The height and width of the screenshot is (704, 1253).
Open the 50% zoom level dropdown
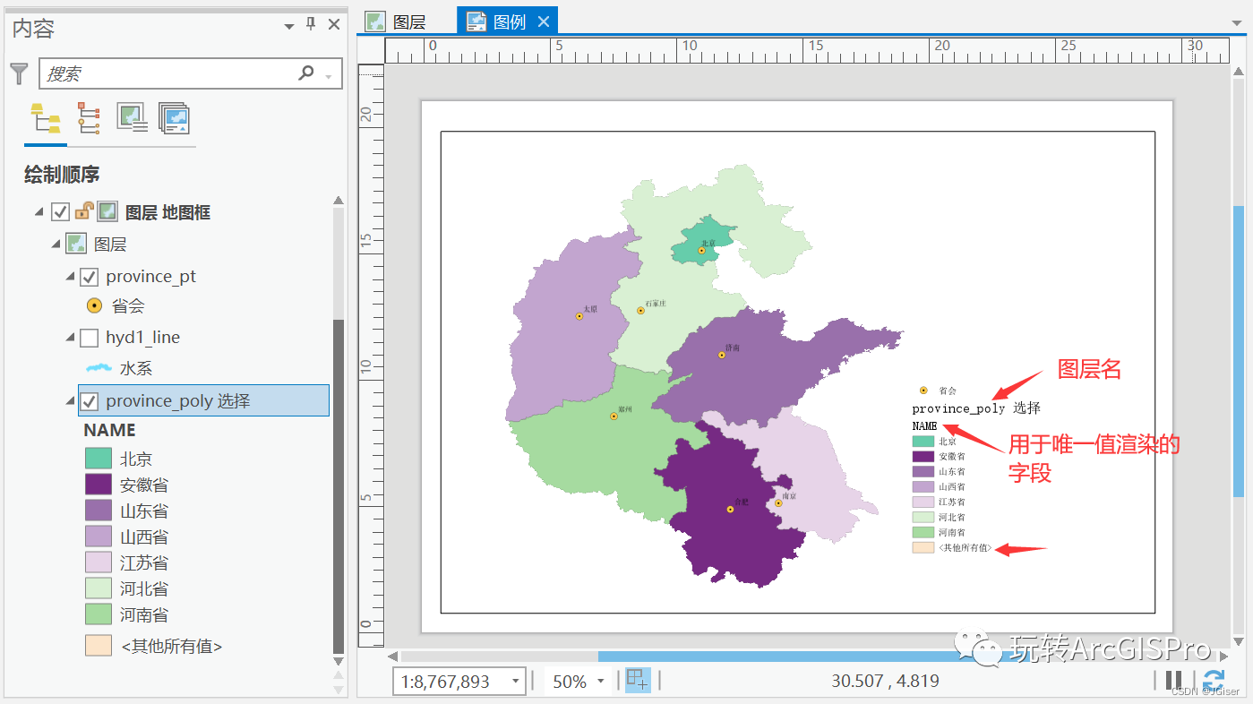coord(602,682)
